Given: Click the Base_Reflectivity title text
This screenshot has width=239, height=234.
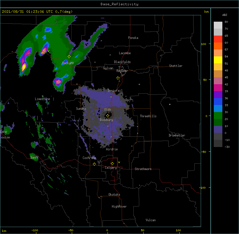Looking at the screenshot, I should pos(119,4).
